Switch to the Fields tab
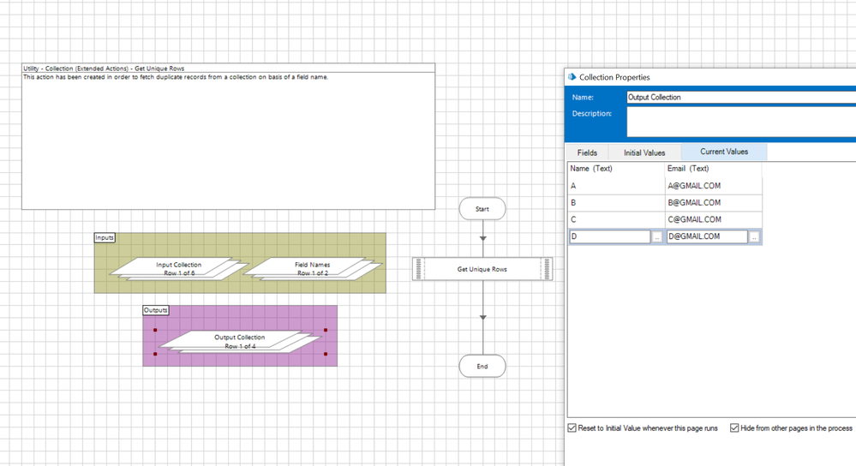 pyautogui.click(x=587, y=152)
